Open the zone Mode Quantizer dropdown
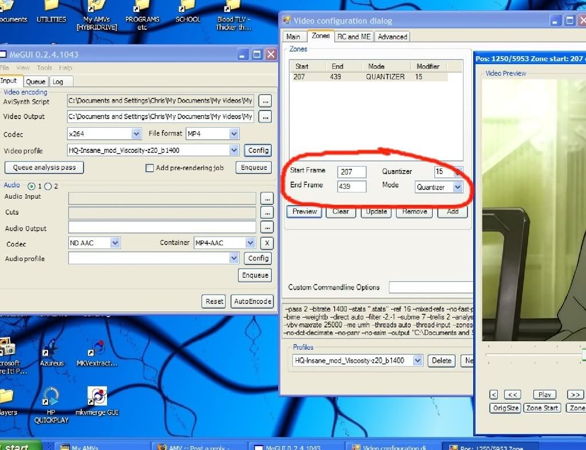The image size is (586, 450). click(457, 187)
